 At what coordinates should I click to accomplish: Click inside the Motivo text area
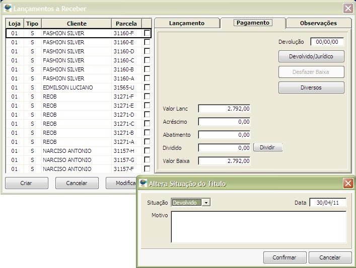coord(258,227)
